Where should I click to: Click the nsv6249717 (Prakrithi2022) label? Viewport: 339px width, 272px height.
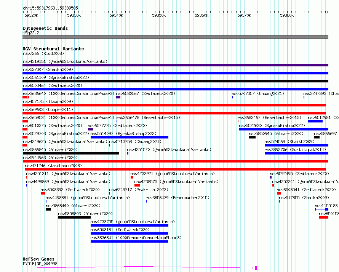[x=139, y=190]
